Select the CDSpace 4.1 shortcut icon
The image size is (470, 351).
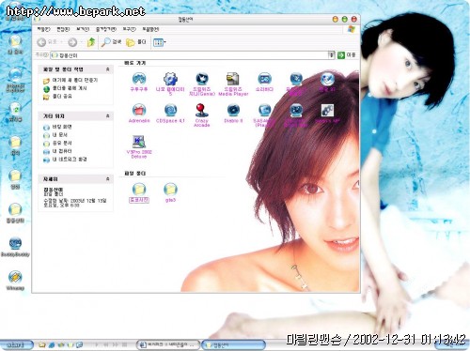click(x=170, y=110)
